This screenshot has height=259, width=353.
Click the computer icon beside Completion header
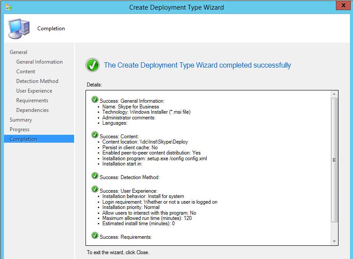(19, 29)
